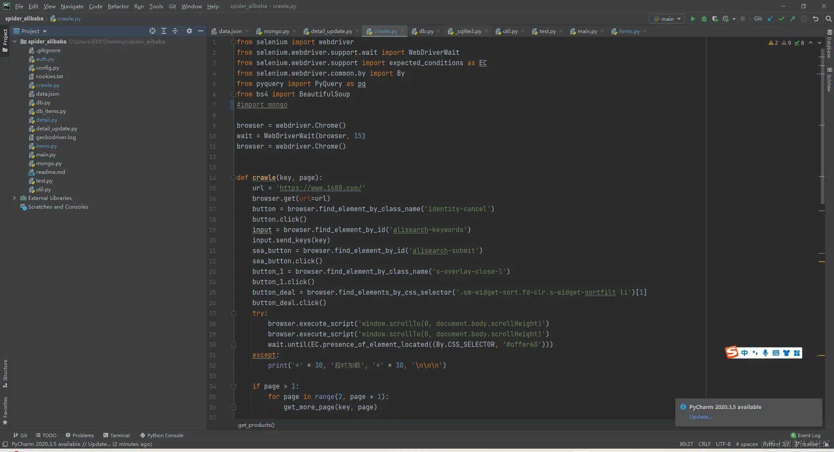Toggle Sogou voice input microphone
Image resolution: width=834 pixels, height=452 pixels.
tap(765, 353)
